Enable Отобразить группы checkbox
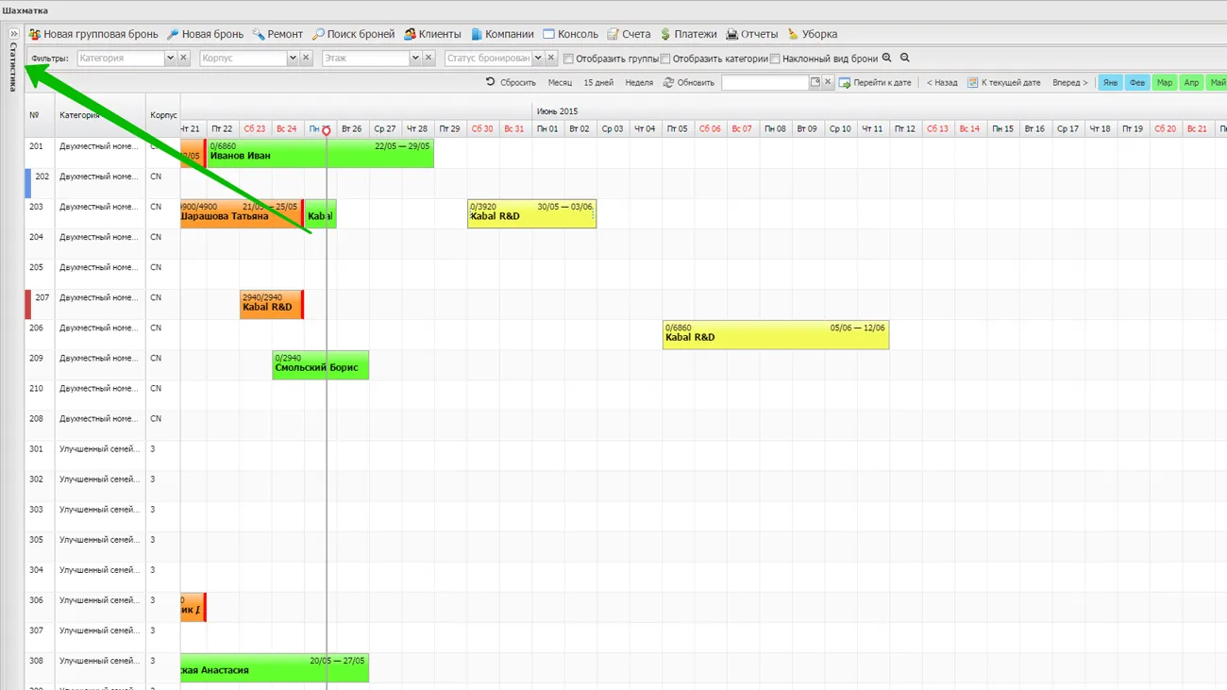Viewport: 1227px width, 690px height. pos(568,59)
